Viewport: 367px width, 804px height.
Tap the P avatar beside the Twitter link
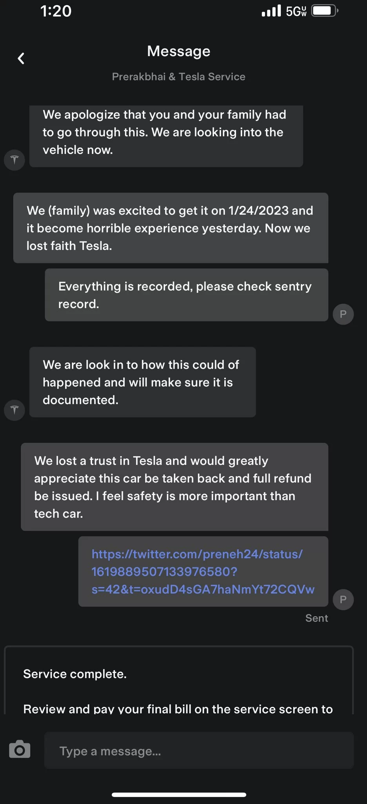coord(343,599)
